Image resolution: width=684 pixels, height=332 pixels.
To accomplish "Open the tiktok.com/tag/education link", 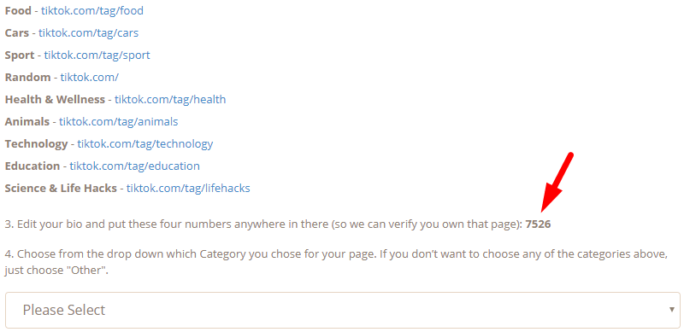I will 135,166.
